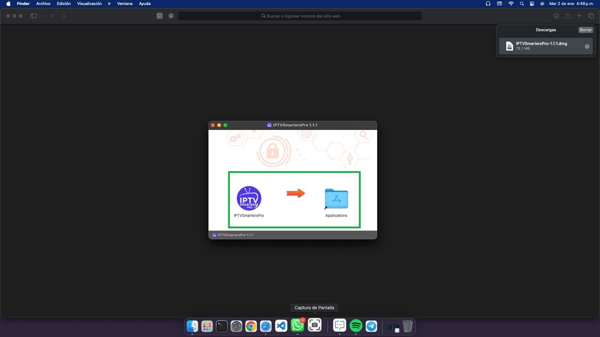This screenshot has width=600, height=337.
Task: Open the Edición menu
Action: (x=64, y=4)
